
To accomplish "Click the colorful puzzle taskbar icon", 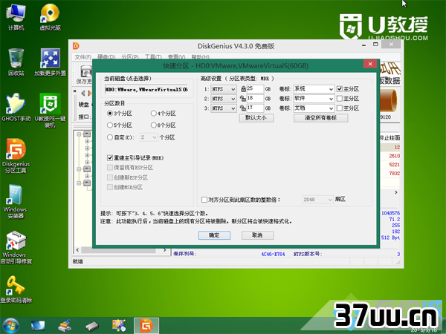I will coord(119,326).
